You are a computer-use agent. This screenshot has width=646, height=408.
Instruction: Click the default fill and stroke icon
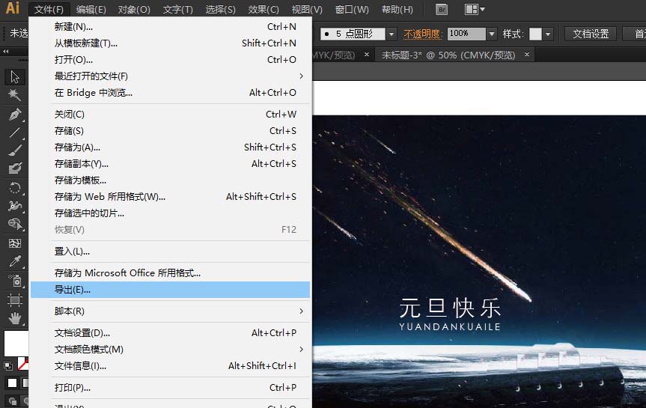tap(8, 365)
